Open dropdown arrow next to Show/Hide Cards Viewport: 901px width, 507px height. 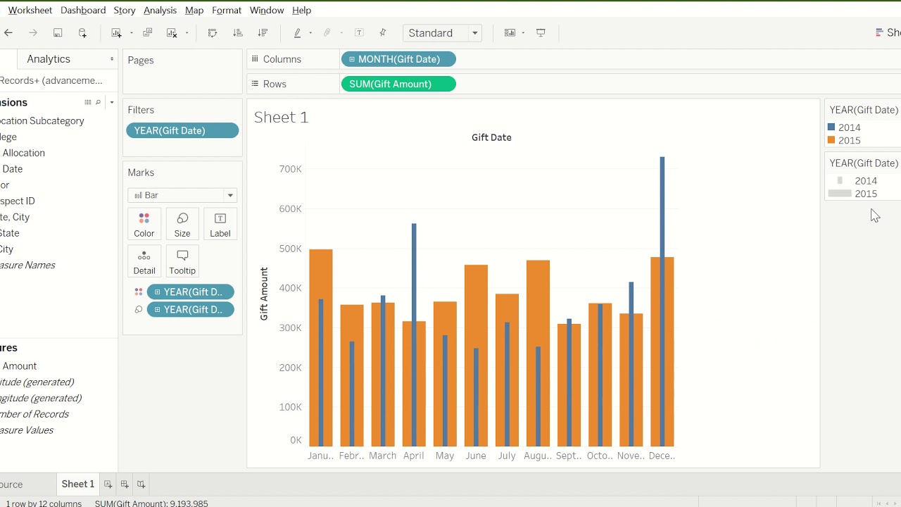coord(523,33)
